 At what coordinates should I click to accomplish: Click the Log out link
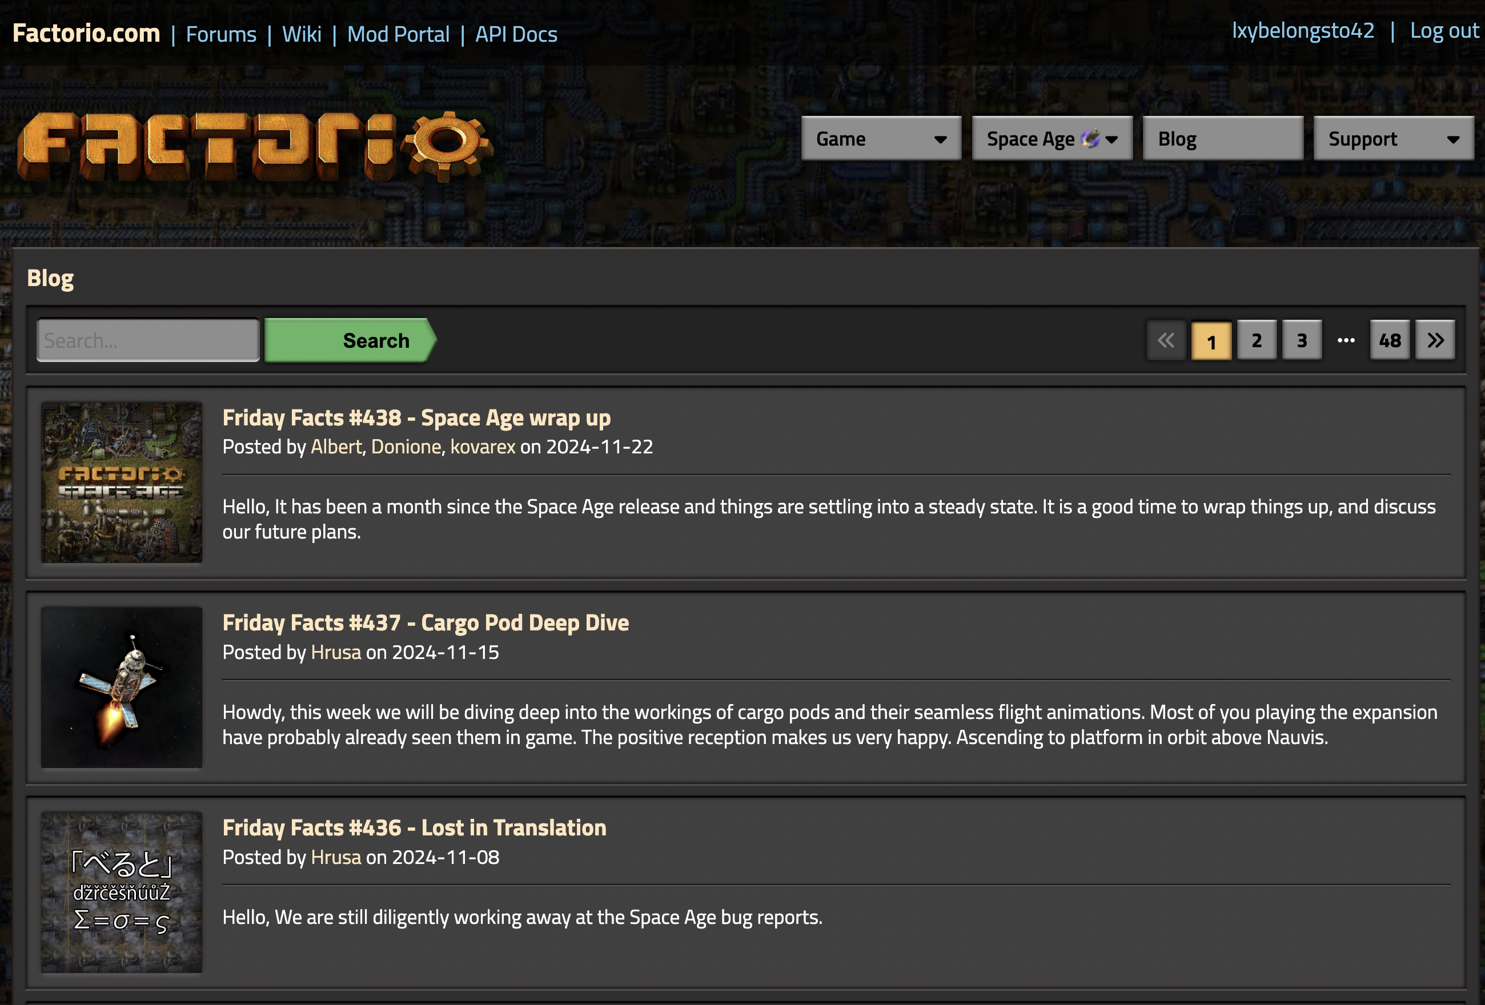pyautogui.click(x=1444, y=31)
